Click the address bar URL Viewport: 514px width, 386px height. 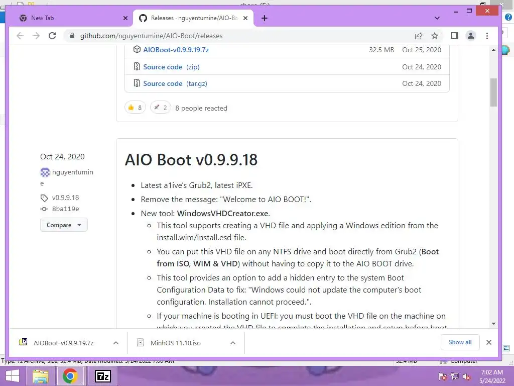pos(152,36)
